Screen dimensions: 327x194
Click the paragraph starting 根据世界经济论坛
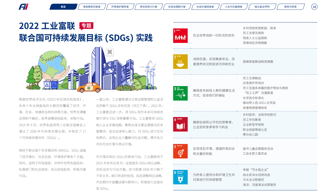pos(53,119)
